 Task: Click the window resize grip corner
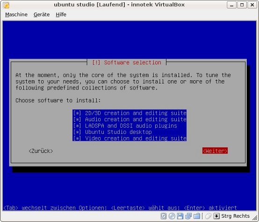(x=255, y=218)
